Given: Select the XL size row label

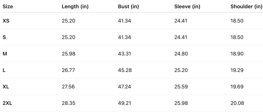Looking at the screenshot, I should [6, 87].
